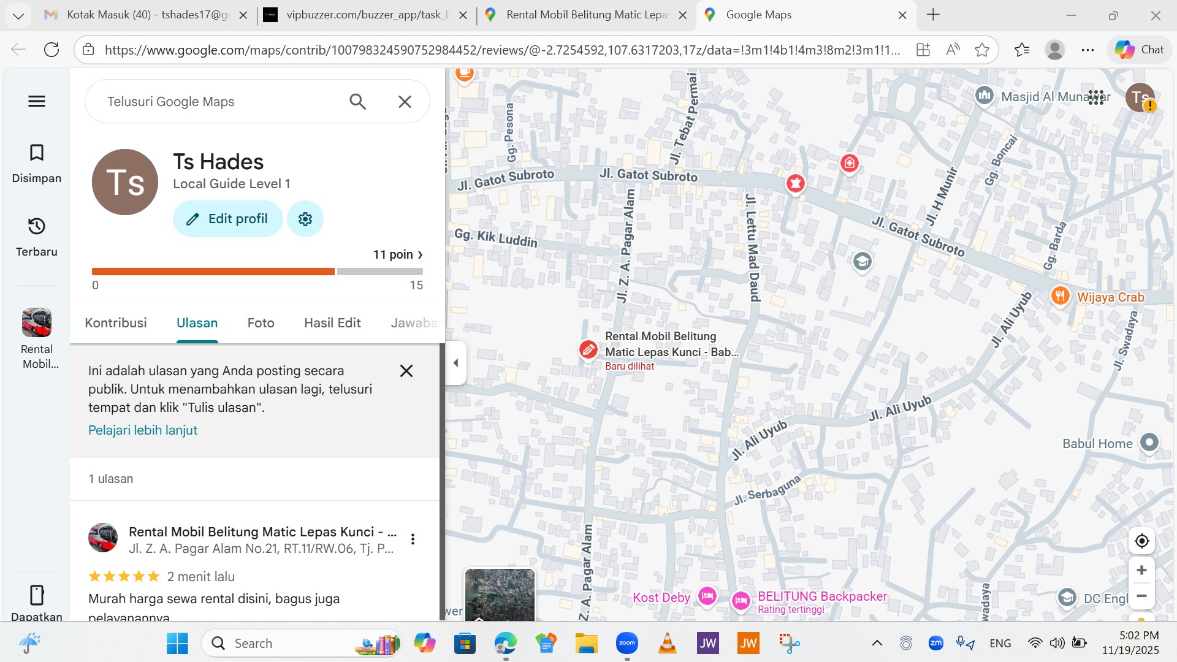This screenshot has height=662, width=1177.
Task: Open profile settings gear icon
Action: click(x=305, y=219)
